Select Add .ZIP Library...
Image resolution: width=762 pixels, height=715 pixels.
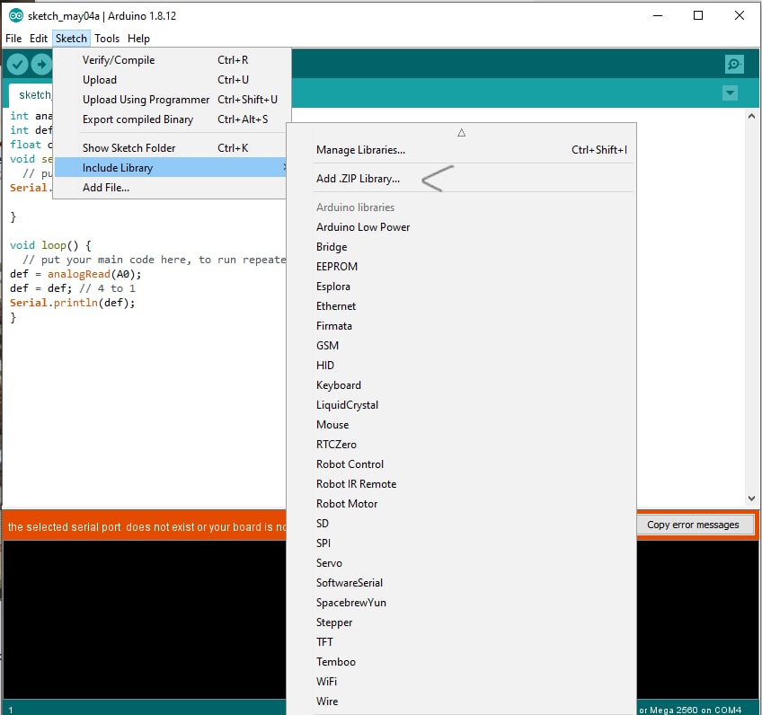461,179
